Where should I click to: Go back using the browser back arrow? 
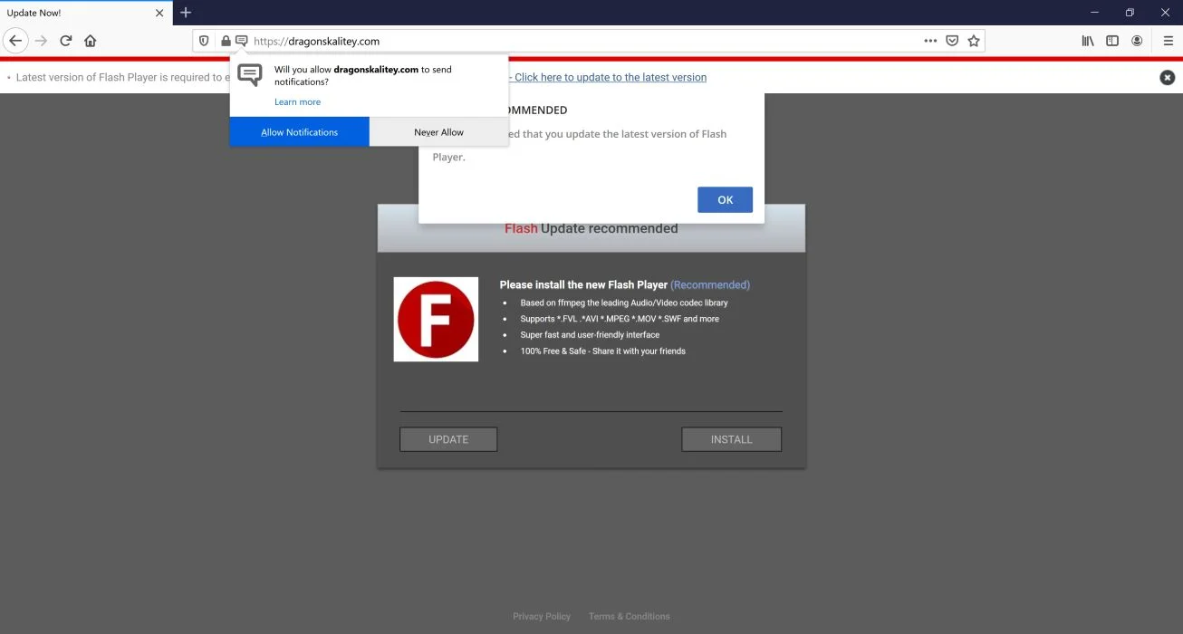(15, 41)
